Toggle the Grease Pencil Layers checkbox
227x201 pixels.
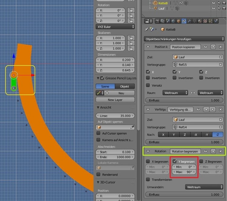[x=102, y=78]
